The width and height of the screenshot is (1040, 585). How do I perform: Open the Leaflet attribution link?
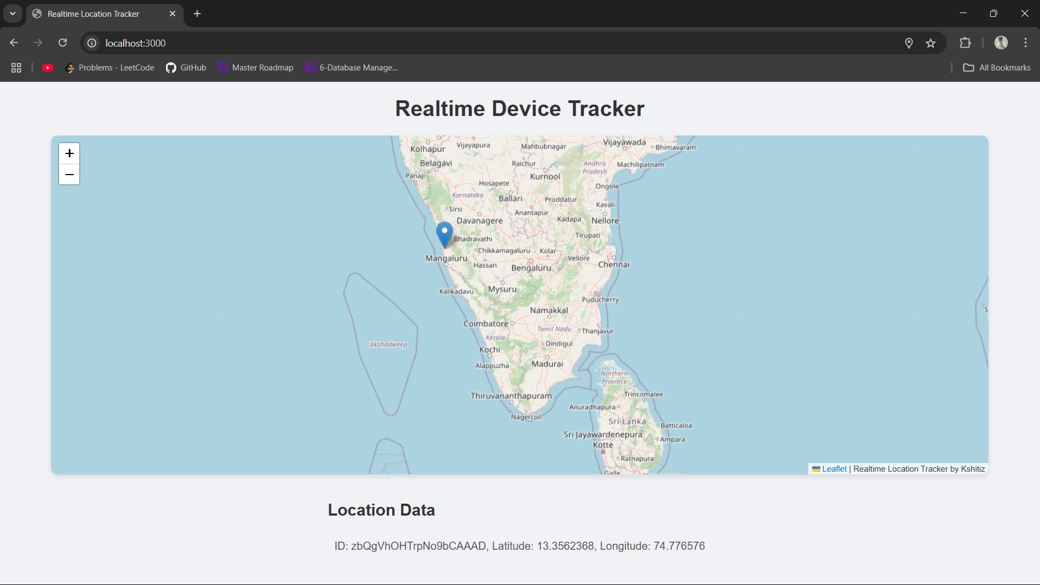(x=834, y=469)
